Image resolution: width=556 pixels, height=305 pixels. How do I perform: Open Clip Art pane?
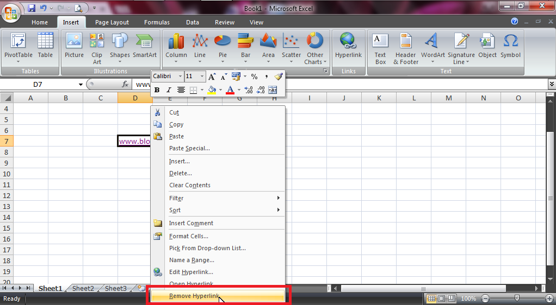96,48
